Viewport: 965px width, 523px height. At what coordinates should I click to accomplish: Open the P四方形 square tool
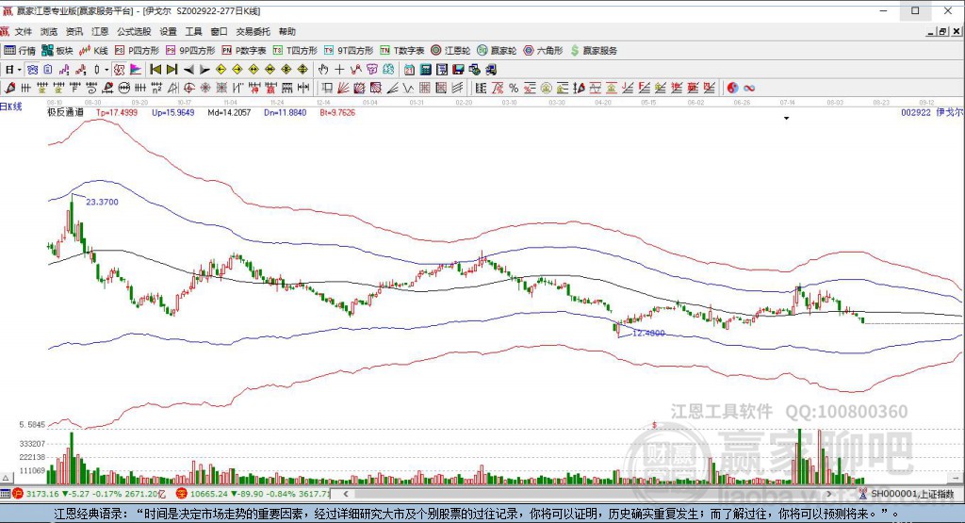[137, 51]
